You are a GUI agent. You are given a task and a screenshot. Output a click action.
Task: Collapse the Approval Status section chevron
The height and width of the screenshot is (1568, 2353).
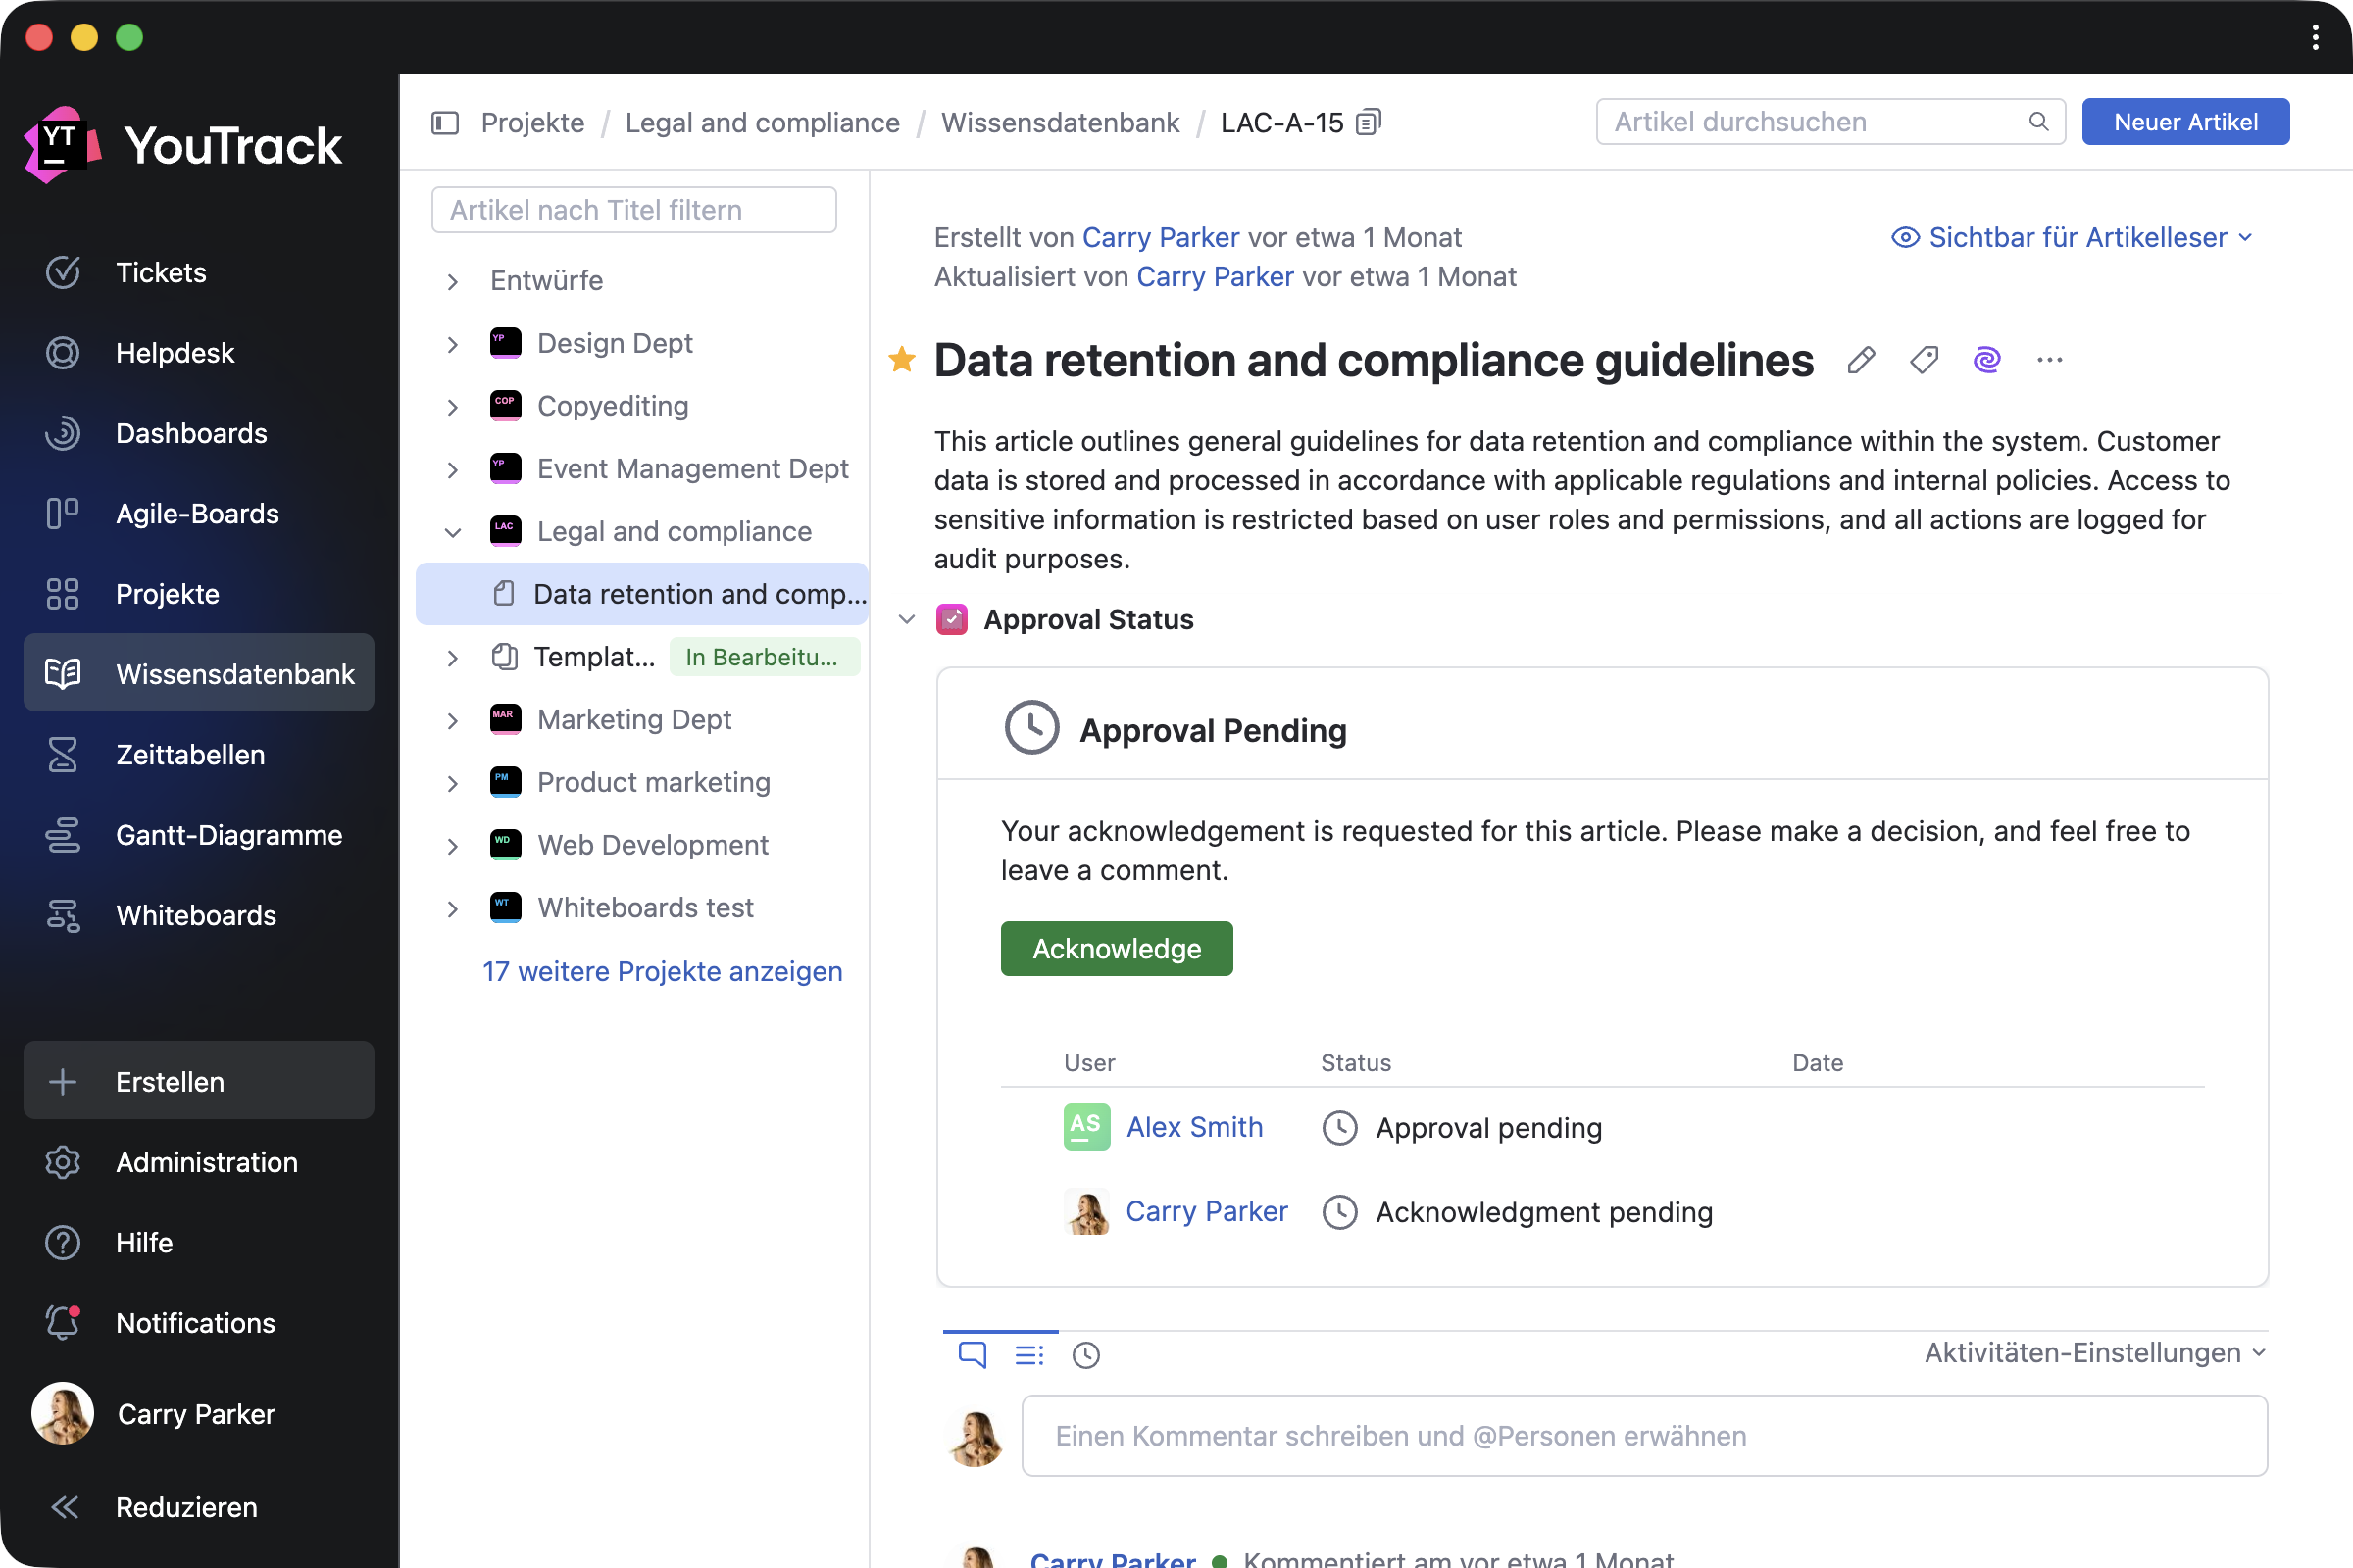906,619
